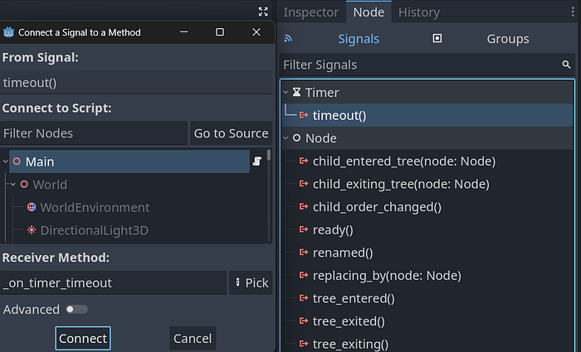Collapse the World node in tree

tap(12, 184)
